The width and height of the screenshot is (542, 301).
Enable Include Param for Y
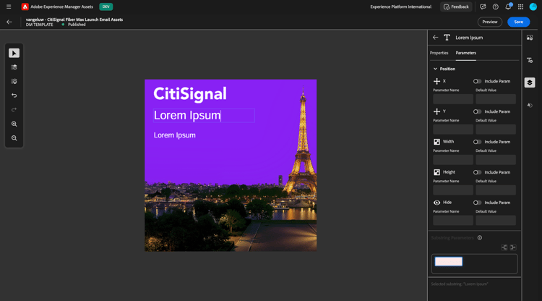pos(477,111)
